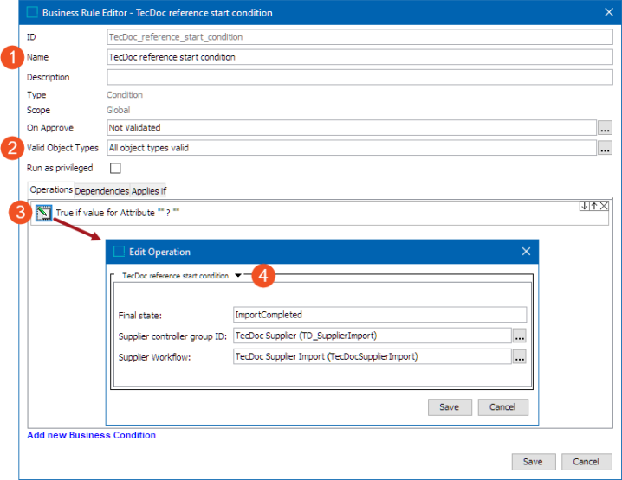Browse for Supplier Workflow using ellipsis

pos(520,357)
